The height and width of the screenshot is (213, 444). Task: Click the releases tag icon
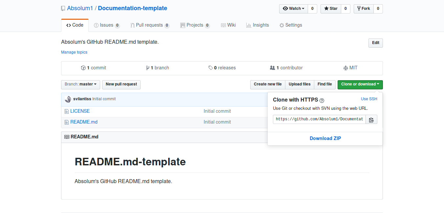pyautogui.click(x=211, y=68)
